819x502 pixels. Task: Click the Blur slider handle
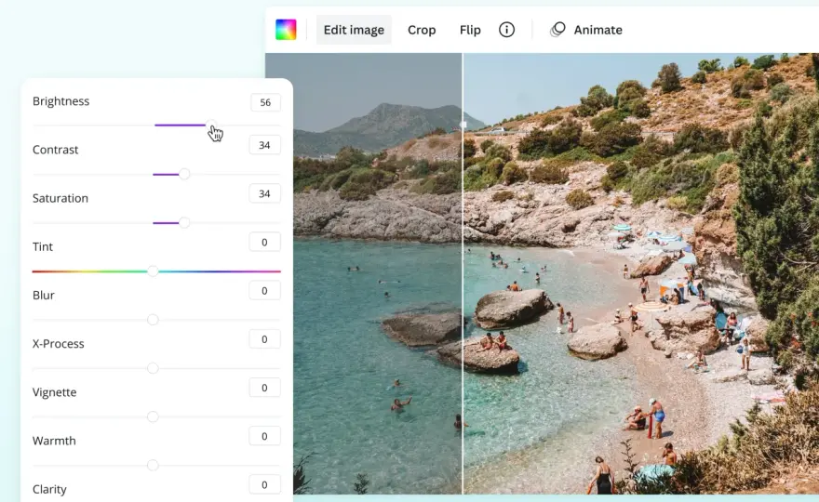tap(153, 320)
